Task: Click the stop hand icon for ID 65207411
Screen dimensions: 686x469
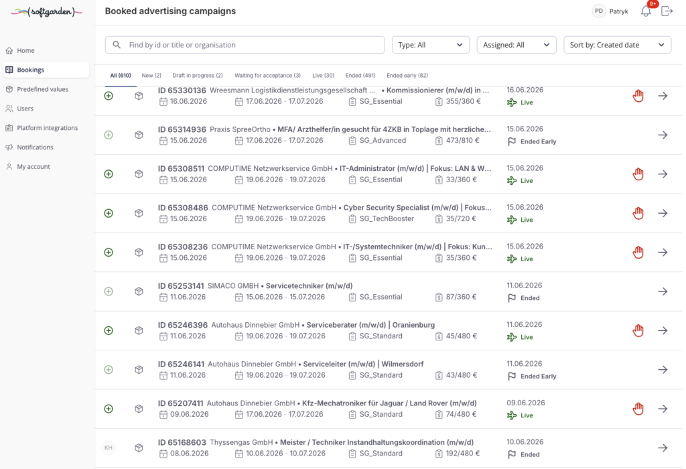Action: coord(638,409)
